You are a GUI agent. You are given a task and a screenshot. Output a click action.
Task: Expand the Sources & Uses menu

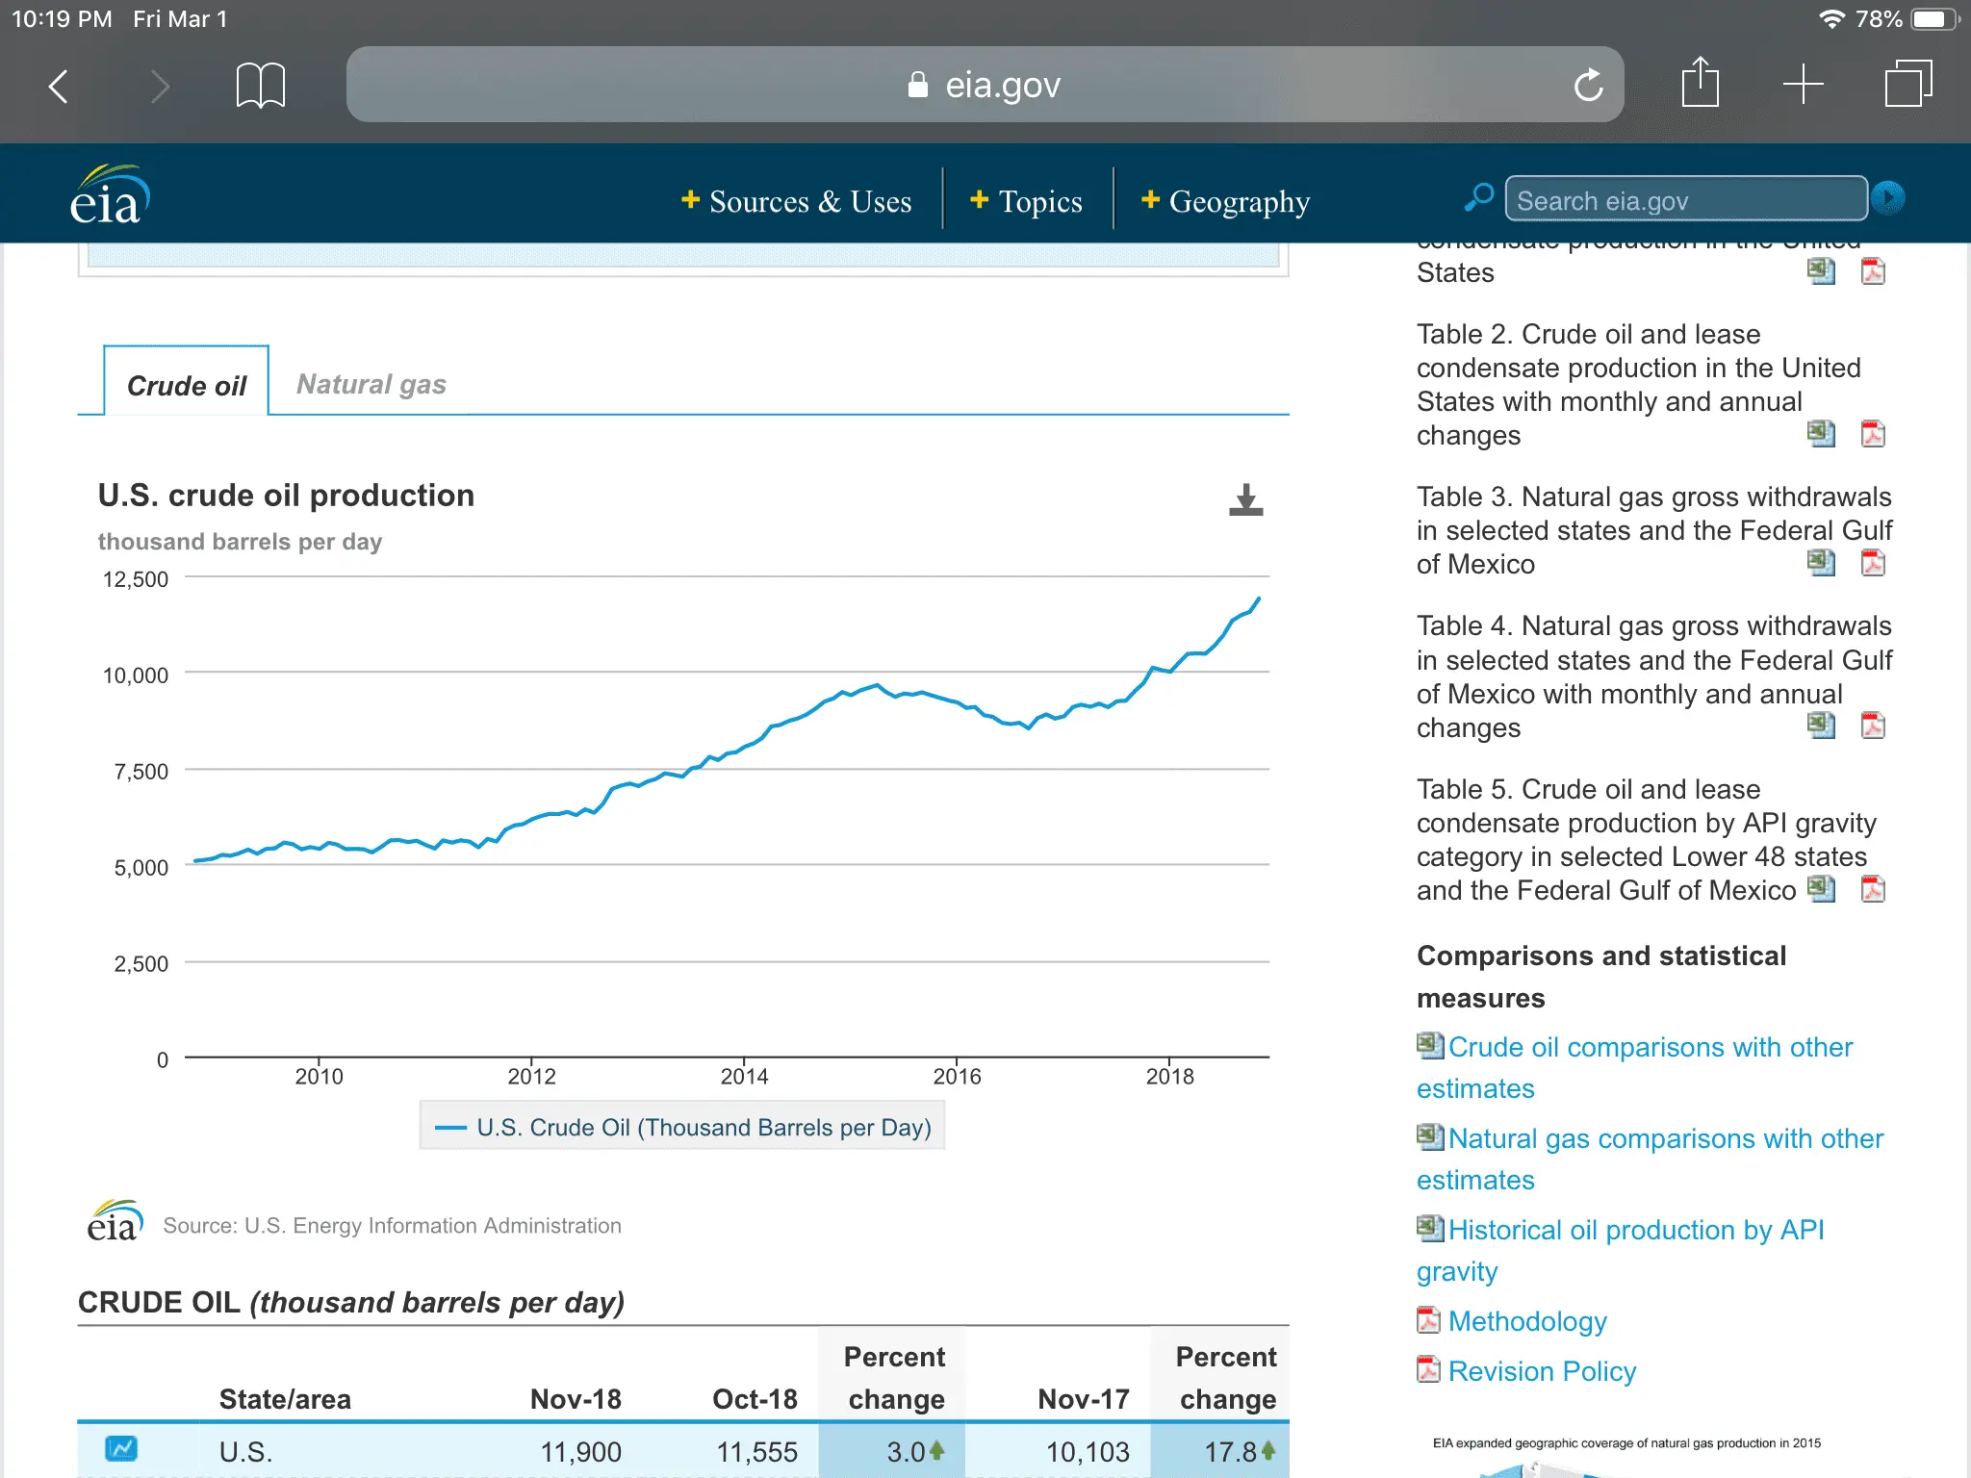tap(796, 201)
